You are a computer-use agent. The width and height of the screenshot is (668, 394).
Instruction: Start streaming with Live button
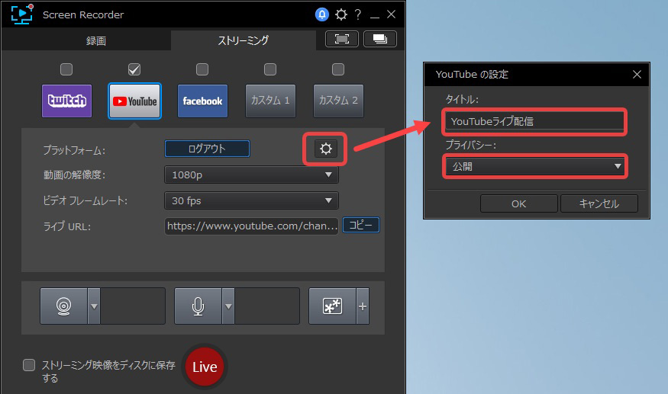pyautogui.click(x=205, y=367)
